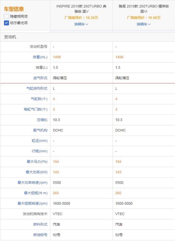175x241 pixels.
Task: Click the 气缸数(个) parameter link
Action: [39, 99]
